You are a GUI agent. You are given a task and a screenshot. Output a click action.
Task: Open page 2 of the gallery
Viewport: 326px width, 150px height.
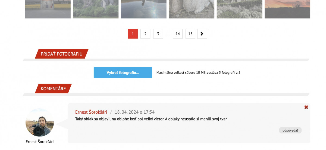point(145,34)
